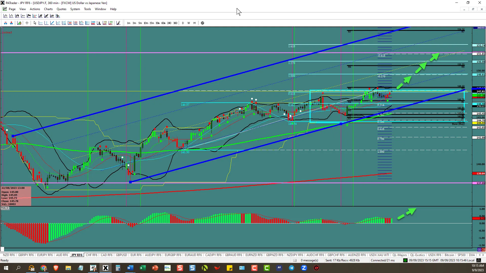Select the diagonal trendline tool

click(x=52, y=23)
